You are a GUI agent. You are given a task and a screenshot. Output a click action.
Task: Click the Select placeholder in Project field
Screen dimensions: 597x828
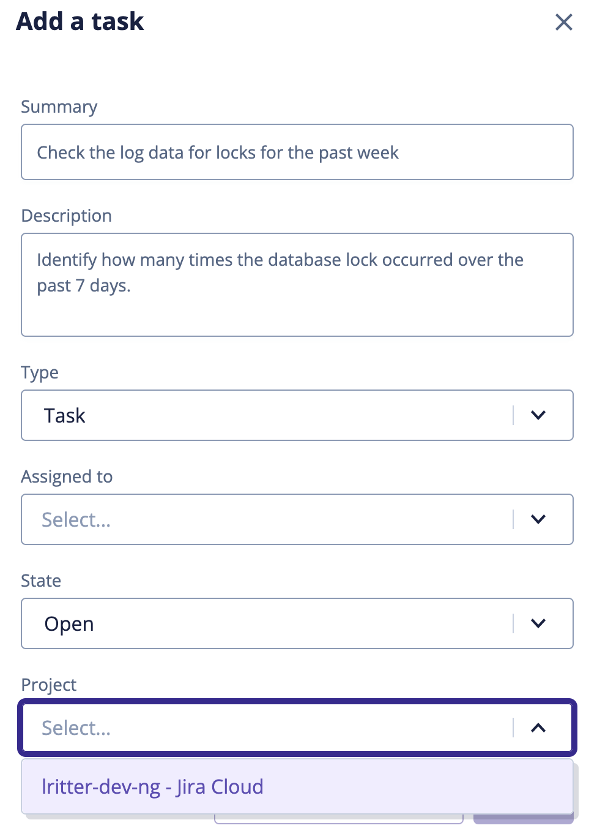(x=76, y=728)
